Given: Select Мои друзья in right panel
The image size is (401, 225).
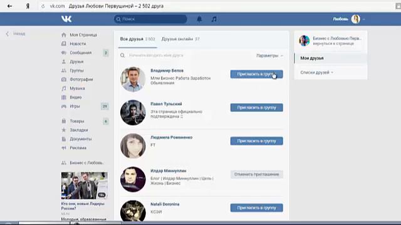Looking at the screenshot, I should tap(331, 58).
